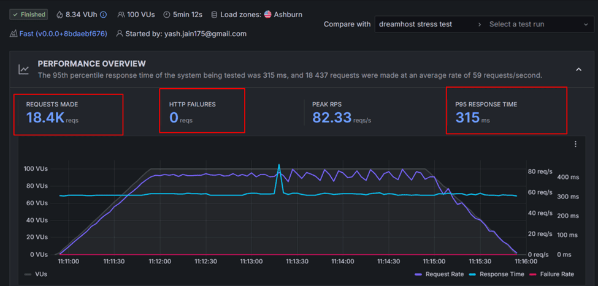Click the Performance Overview chart icon
The width and height of the screenshot is (598, 286).
click(x=24, y=69)
